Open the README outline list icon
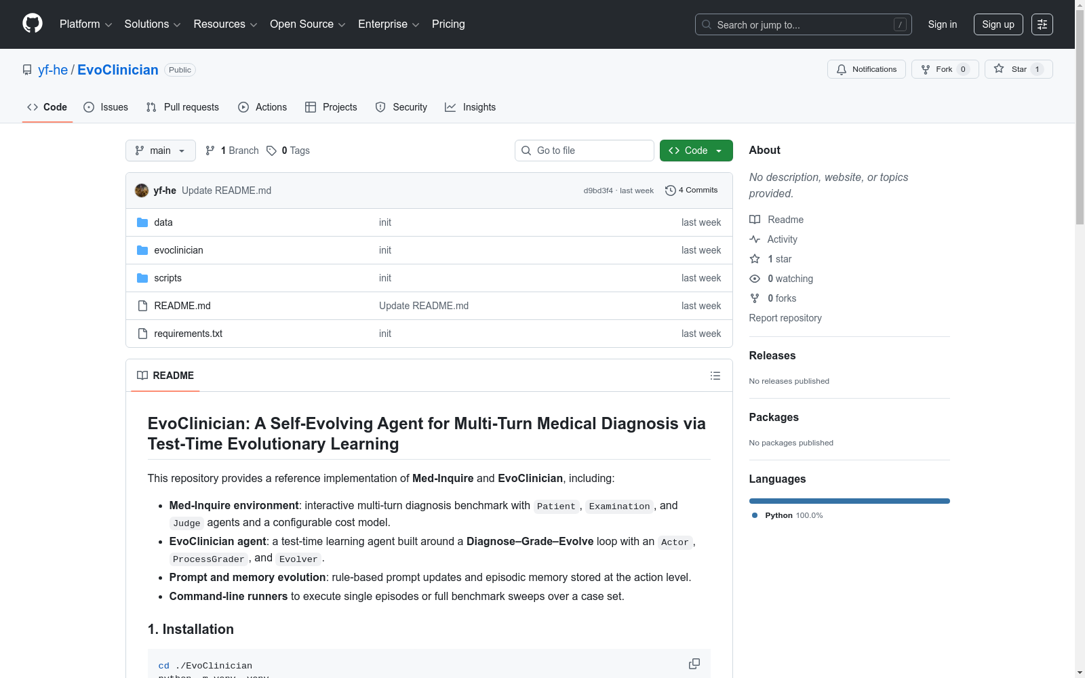Image resolution: width=1085 pixels, height=678 pixels. pyautogui.click(x=715, y=376)
